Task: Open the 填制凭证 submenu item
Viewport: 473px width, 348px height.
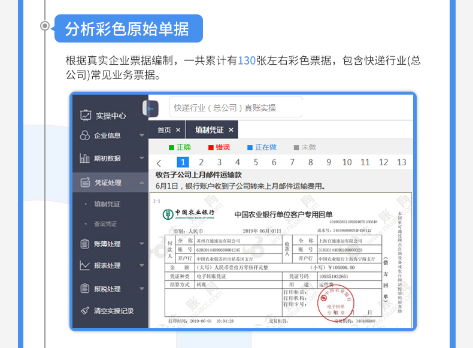Action: pos(107,204)
